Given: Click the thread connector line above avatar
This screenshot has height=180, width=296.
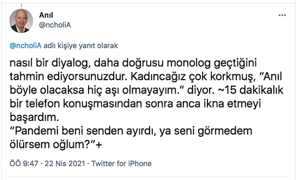Looking at the screenshot, I should [x=21, y=6].
